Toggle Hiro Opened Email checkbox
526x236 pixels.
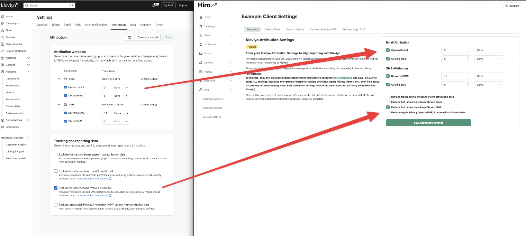point(388,50)
